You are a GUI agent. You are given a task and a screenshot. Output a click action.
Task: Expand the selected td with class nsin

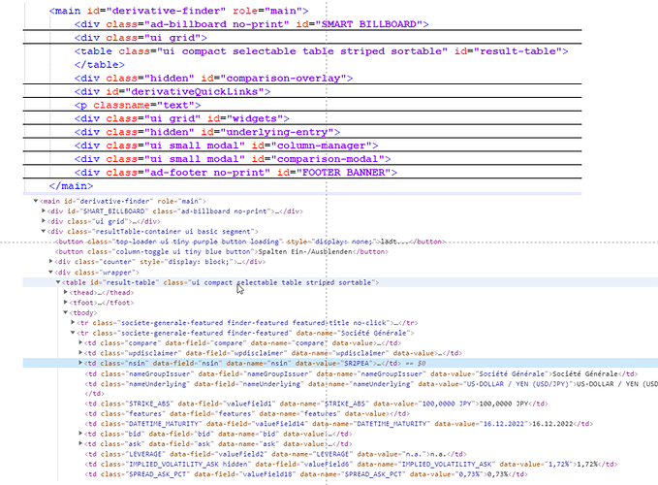tap(80, 363)
